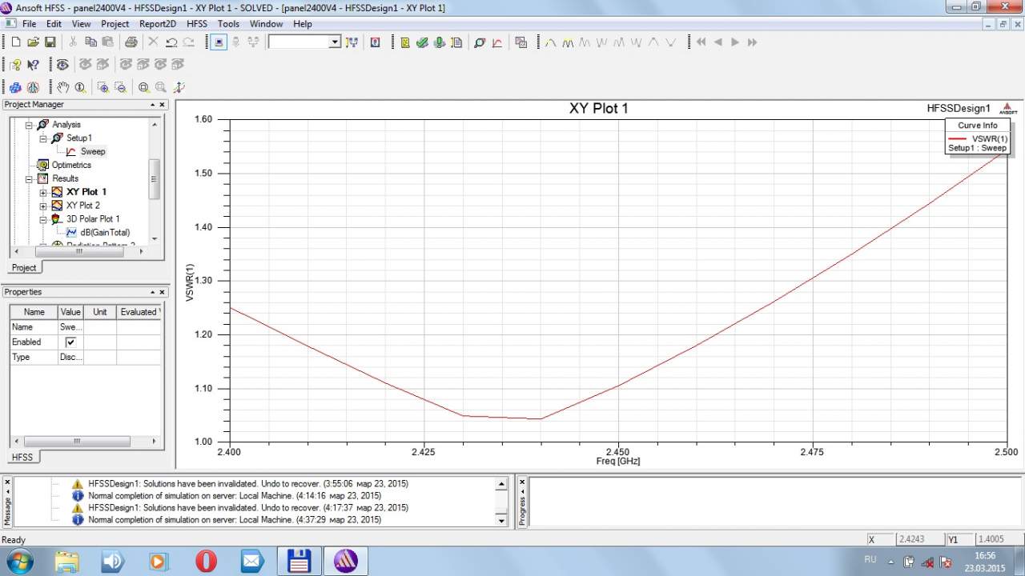Open the Report2D menu
1025x576 pixels.
click(157, 24)
